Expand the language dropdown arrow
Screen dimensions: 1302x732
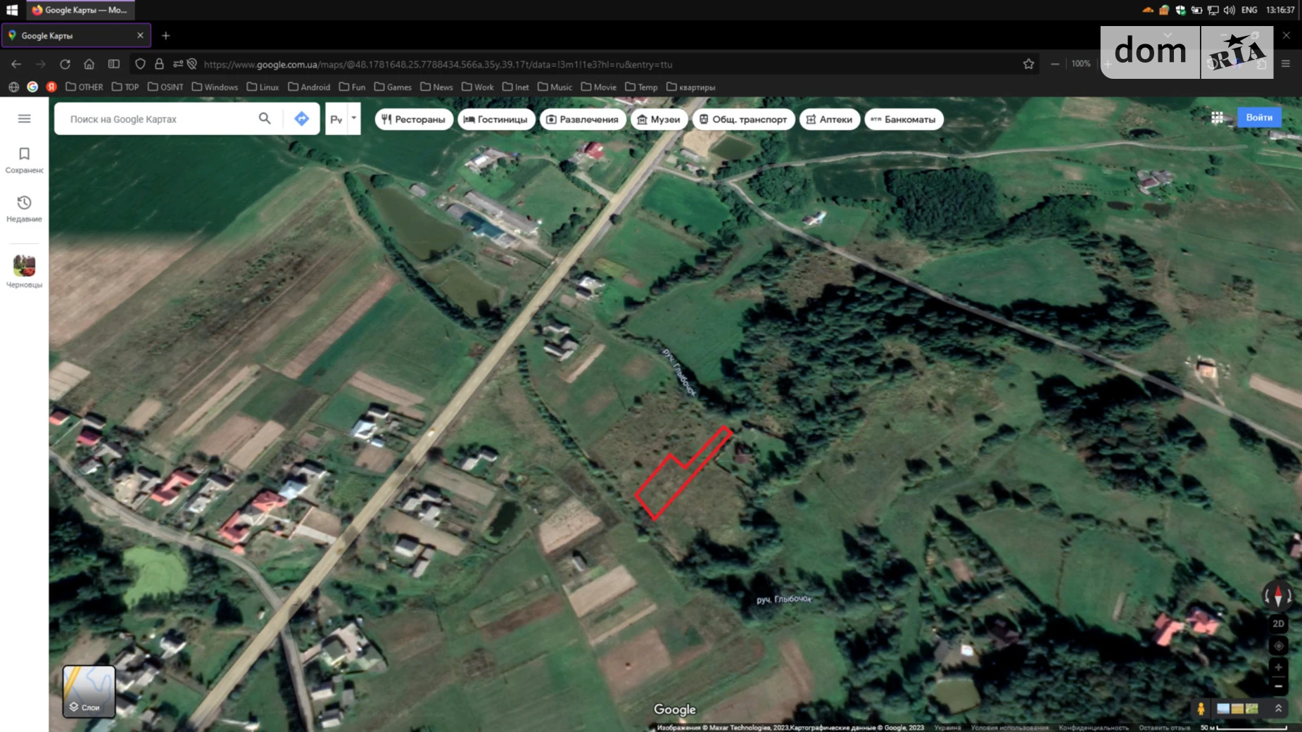[x=354, y=119]
